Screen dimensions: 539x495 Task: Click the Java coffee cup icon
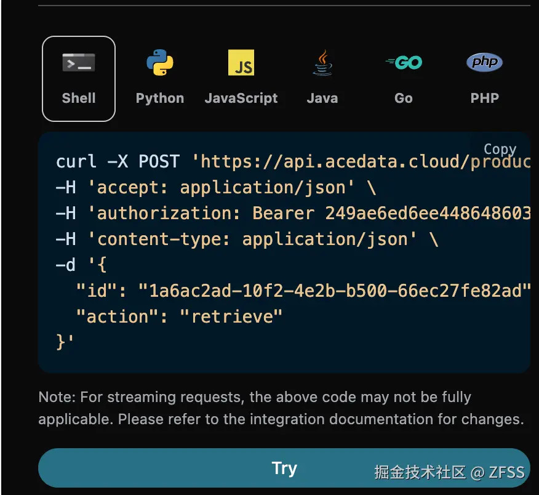(x=322, y=62)
